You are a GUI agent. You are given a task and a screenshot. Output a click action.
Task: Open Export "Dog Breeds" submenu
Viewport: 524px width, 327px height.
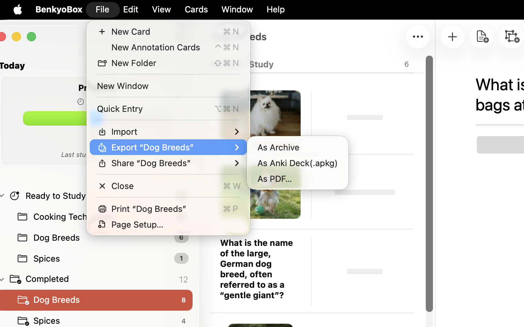pos(168,147)
